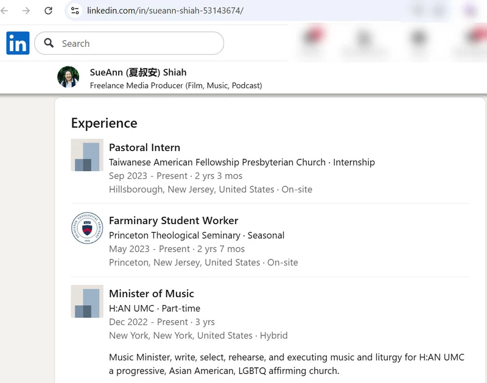Open the Princeton Theological Seminary logo
Viewport: 487px width, 383px height.
(x=87, y=228)
